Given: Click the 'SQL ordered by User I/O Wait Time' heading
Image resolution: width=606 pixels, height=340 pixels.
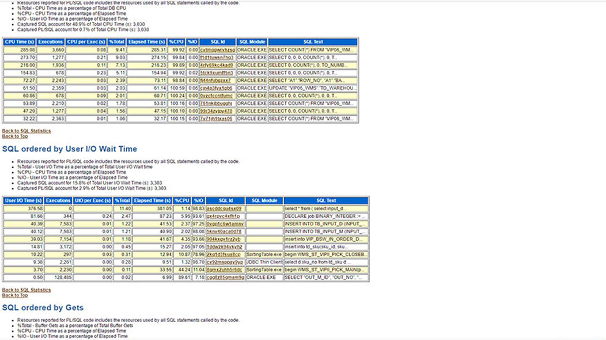Looking at the screenshot, I should click(x=70, y=149).
